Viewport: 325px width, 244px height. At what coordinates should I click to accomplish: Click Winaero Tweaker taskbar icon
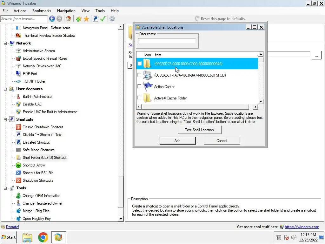tap(58, 237)
